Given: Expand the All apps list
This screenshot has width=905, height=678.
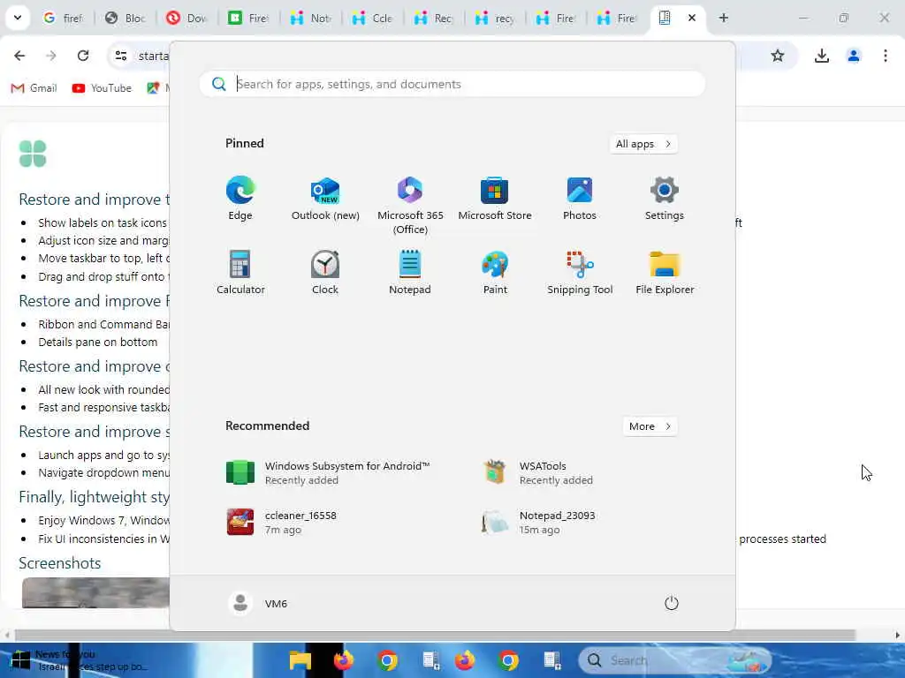Looking at the screenshot, I should coord(643,144).
